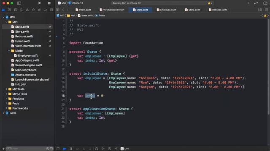Choose the iPhone 12 run destination

76,3
